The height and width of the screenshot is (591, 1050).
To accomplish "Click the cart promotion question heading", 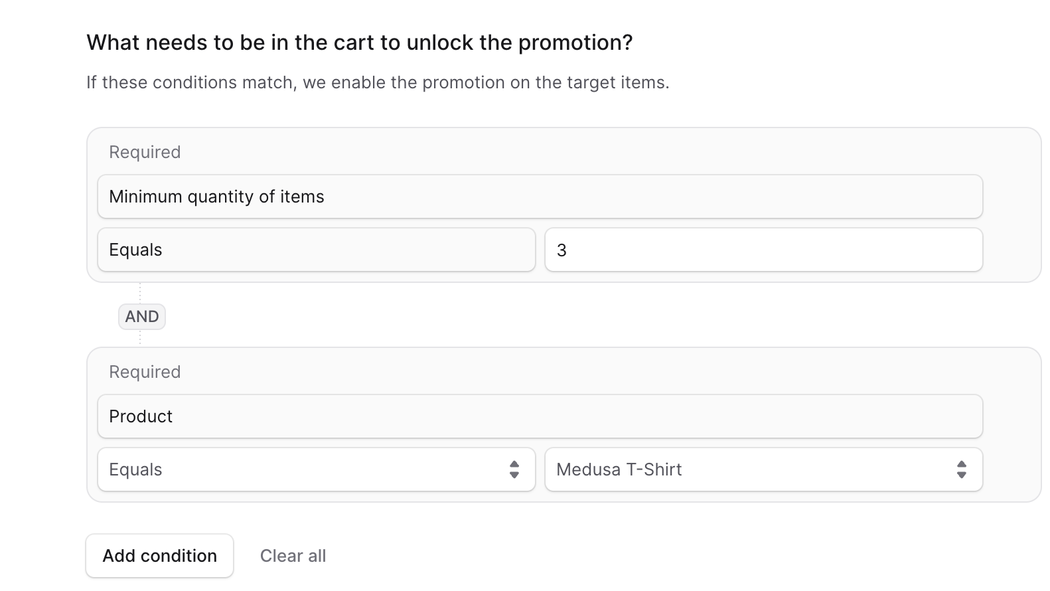I will (359, 42).
